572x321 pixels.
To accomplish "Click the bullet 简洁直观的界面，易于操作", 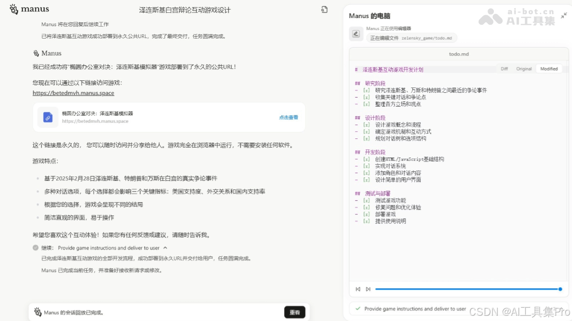I will (79, 217).
